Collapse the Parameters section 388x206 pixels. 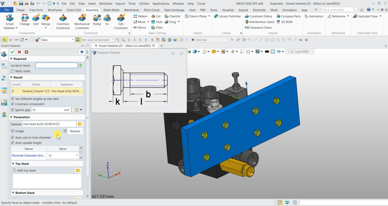tap(12, 117)
